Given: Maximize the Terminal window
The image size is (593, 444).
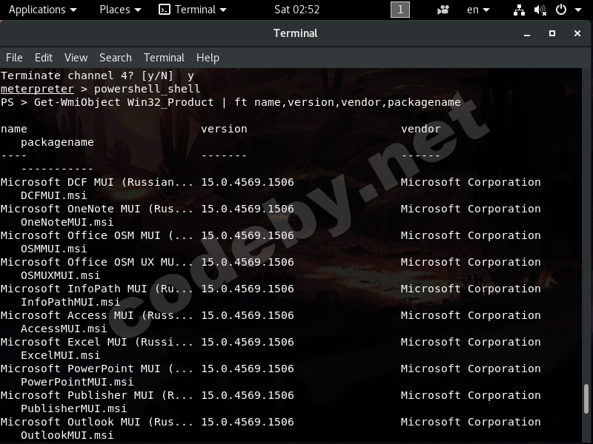Looking at the screenshot, I should coord(552,33).
